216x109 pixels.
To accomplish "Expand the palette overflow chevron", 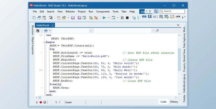I will (183, 17).
